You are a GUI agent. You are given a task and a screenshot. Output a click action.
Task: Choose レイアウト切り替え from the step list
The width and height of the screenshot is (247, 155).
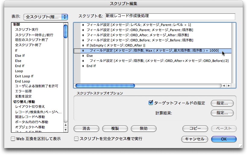30,107
